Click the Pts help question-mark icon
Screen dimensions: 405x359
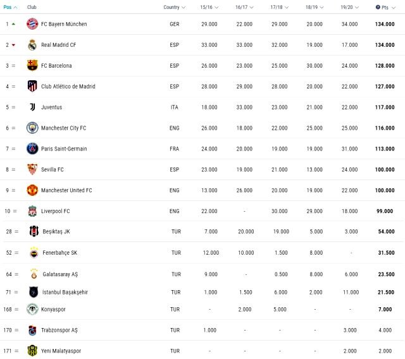(x=378, y=8)
